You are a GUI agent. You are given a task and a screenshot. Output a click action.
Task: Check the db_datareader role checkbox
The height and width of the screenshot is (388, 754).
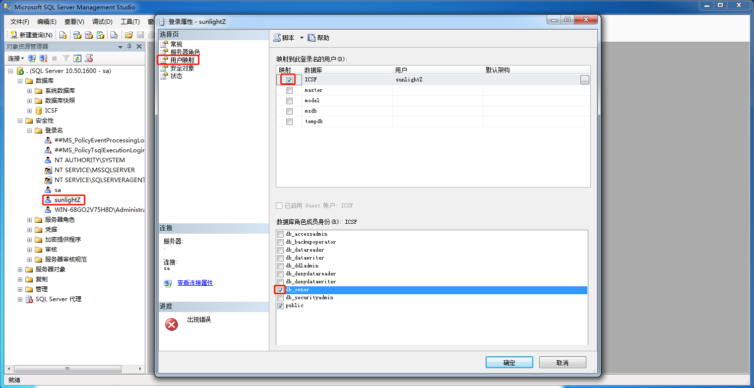click(281, 250)
